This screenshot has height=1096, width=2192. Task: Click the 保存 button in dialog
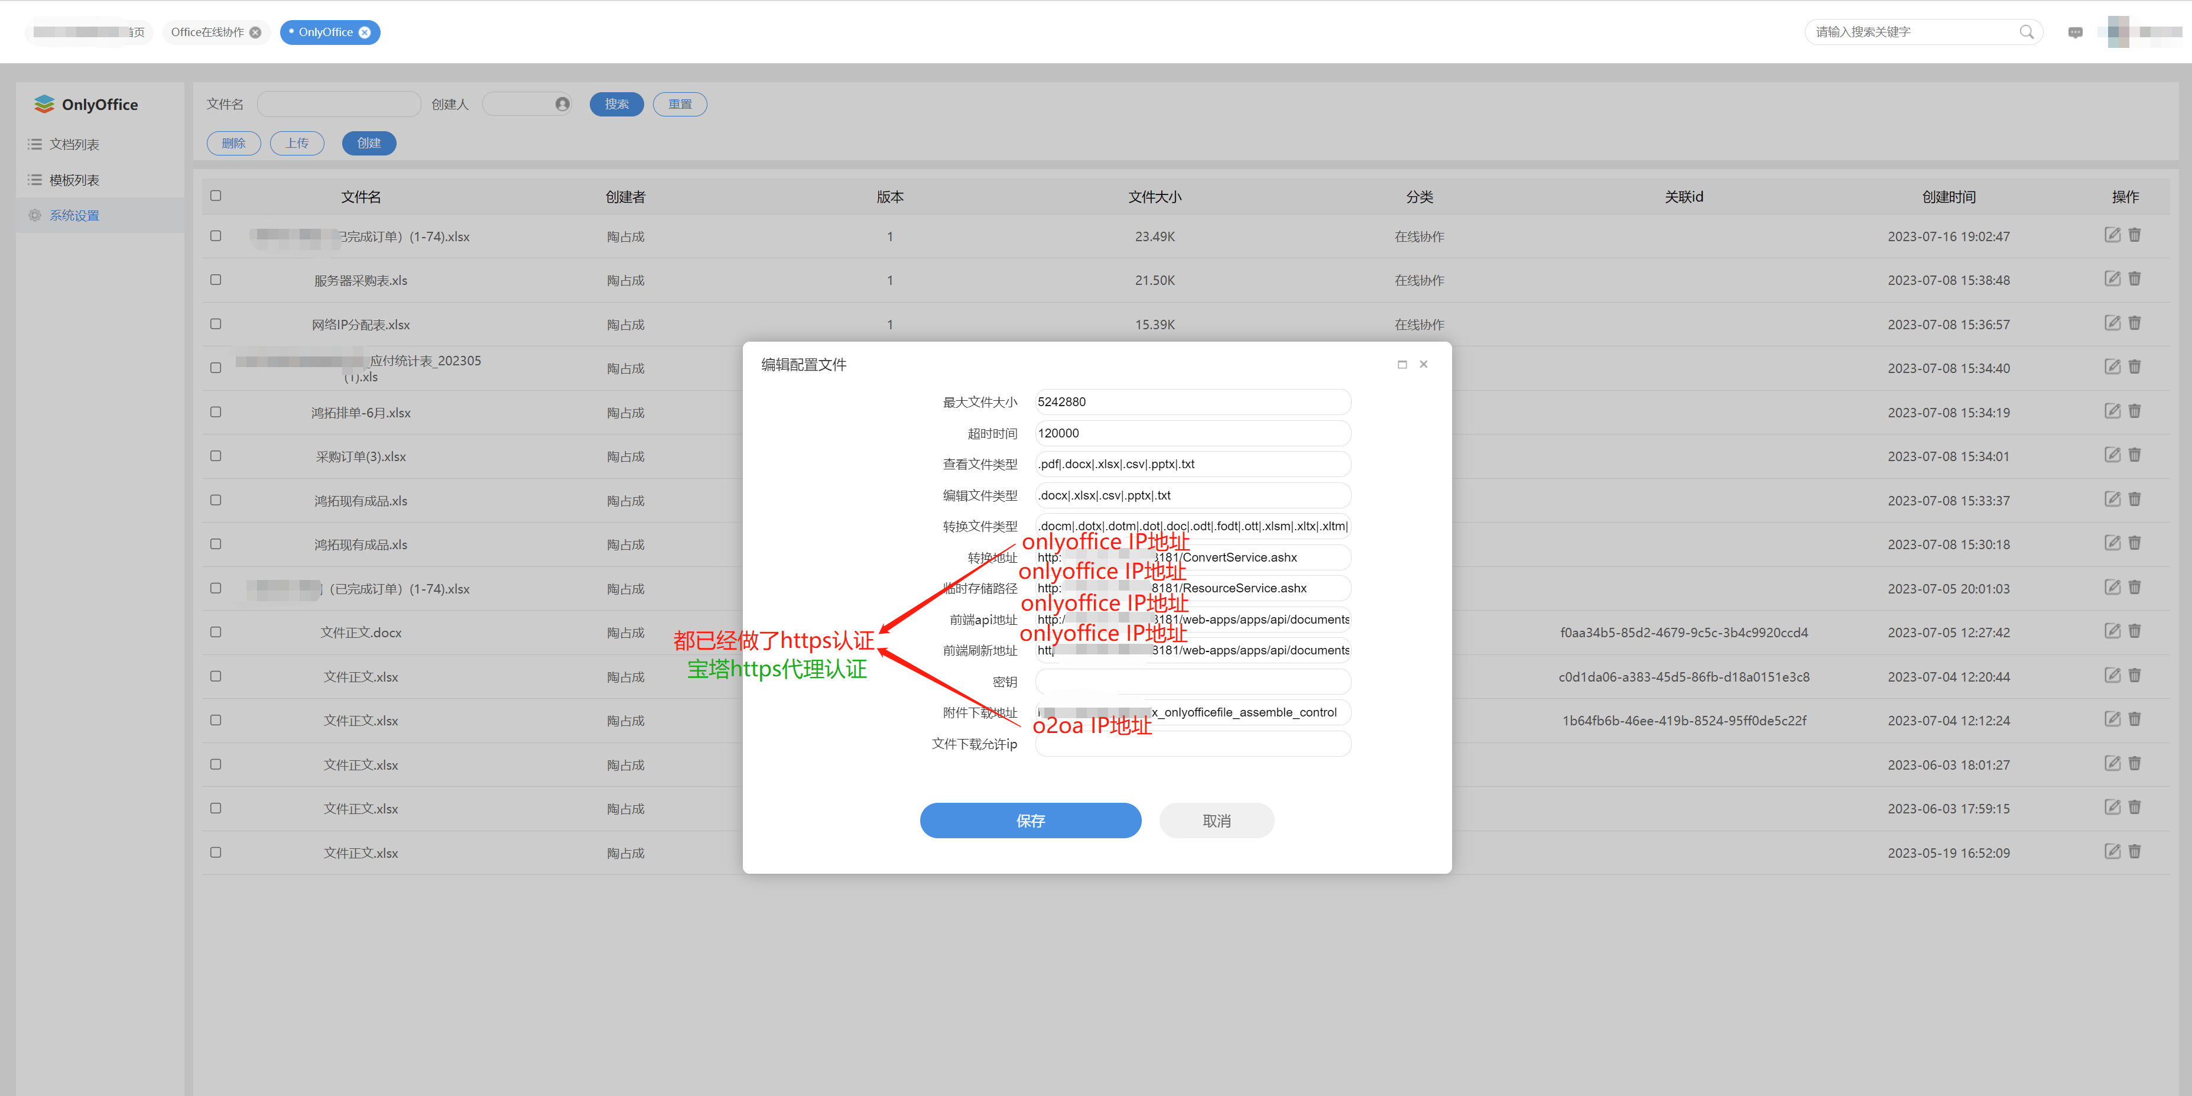[1030, 821]
